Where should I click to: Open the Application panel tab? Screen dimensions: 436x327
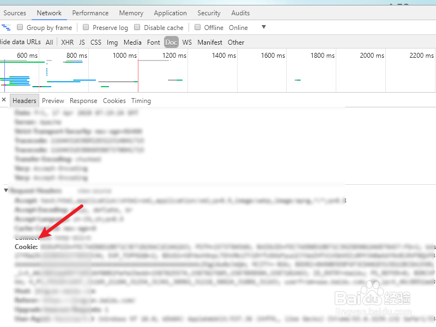[171, 13]
